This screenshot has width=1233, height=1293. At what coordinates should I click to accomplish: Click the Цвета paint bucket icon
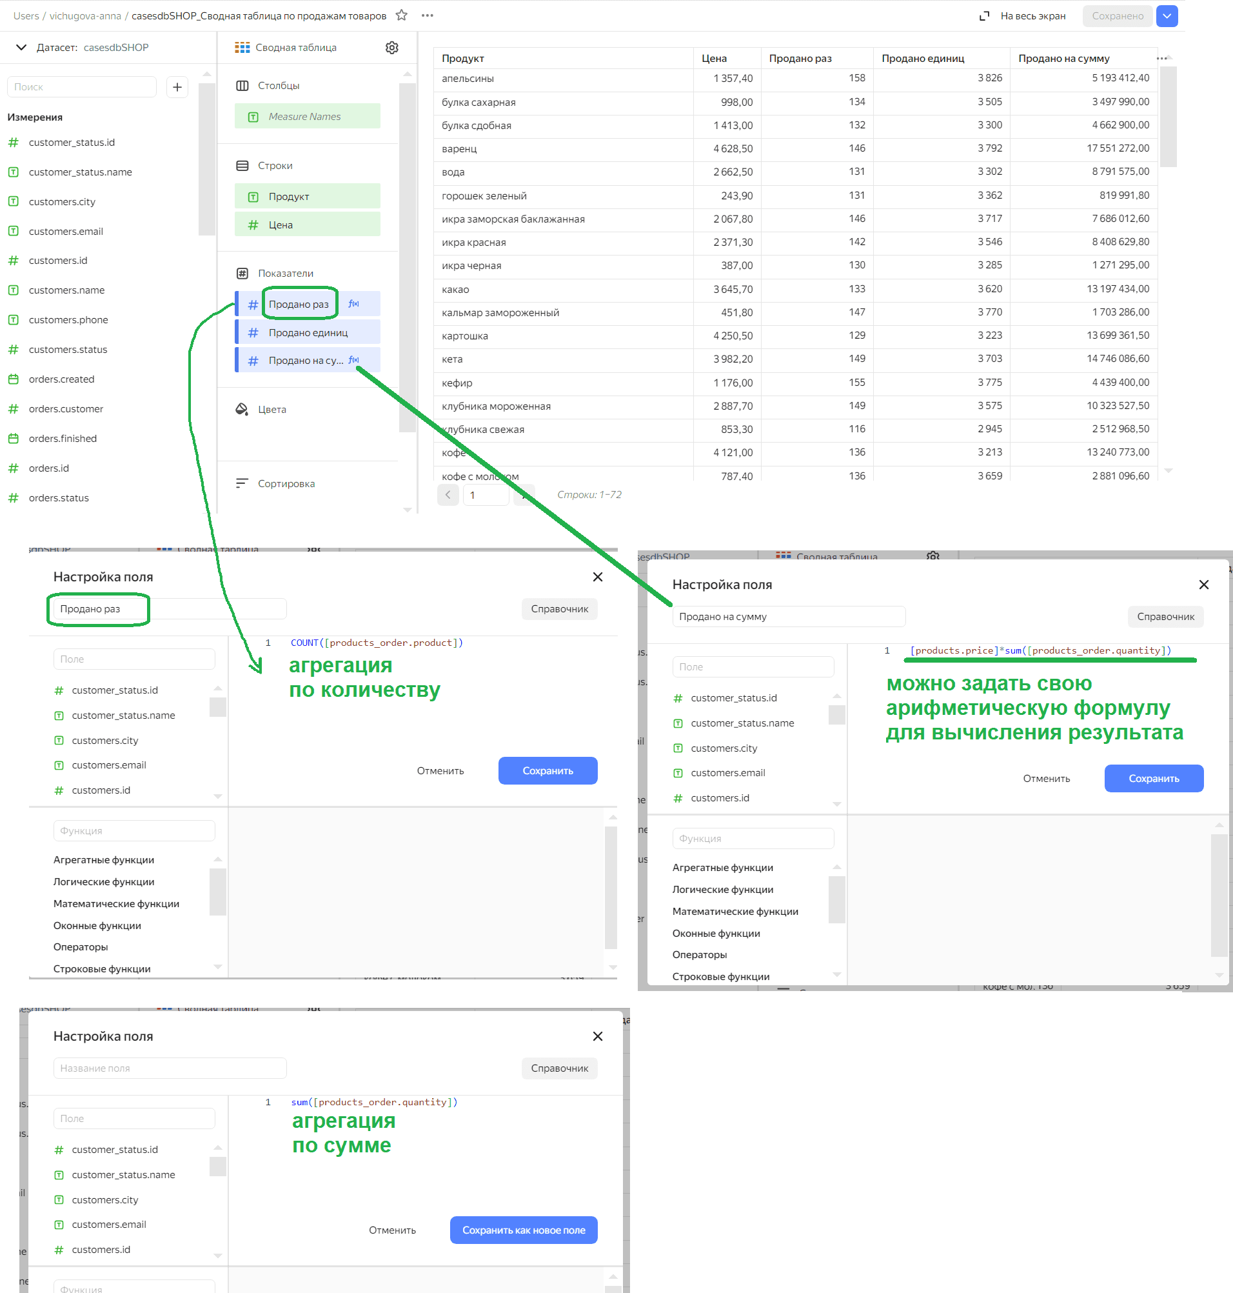click(x=242, y=409)
